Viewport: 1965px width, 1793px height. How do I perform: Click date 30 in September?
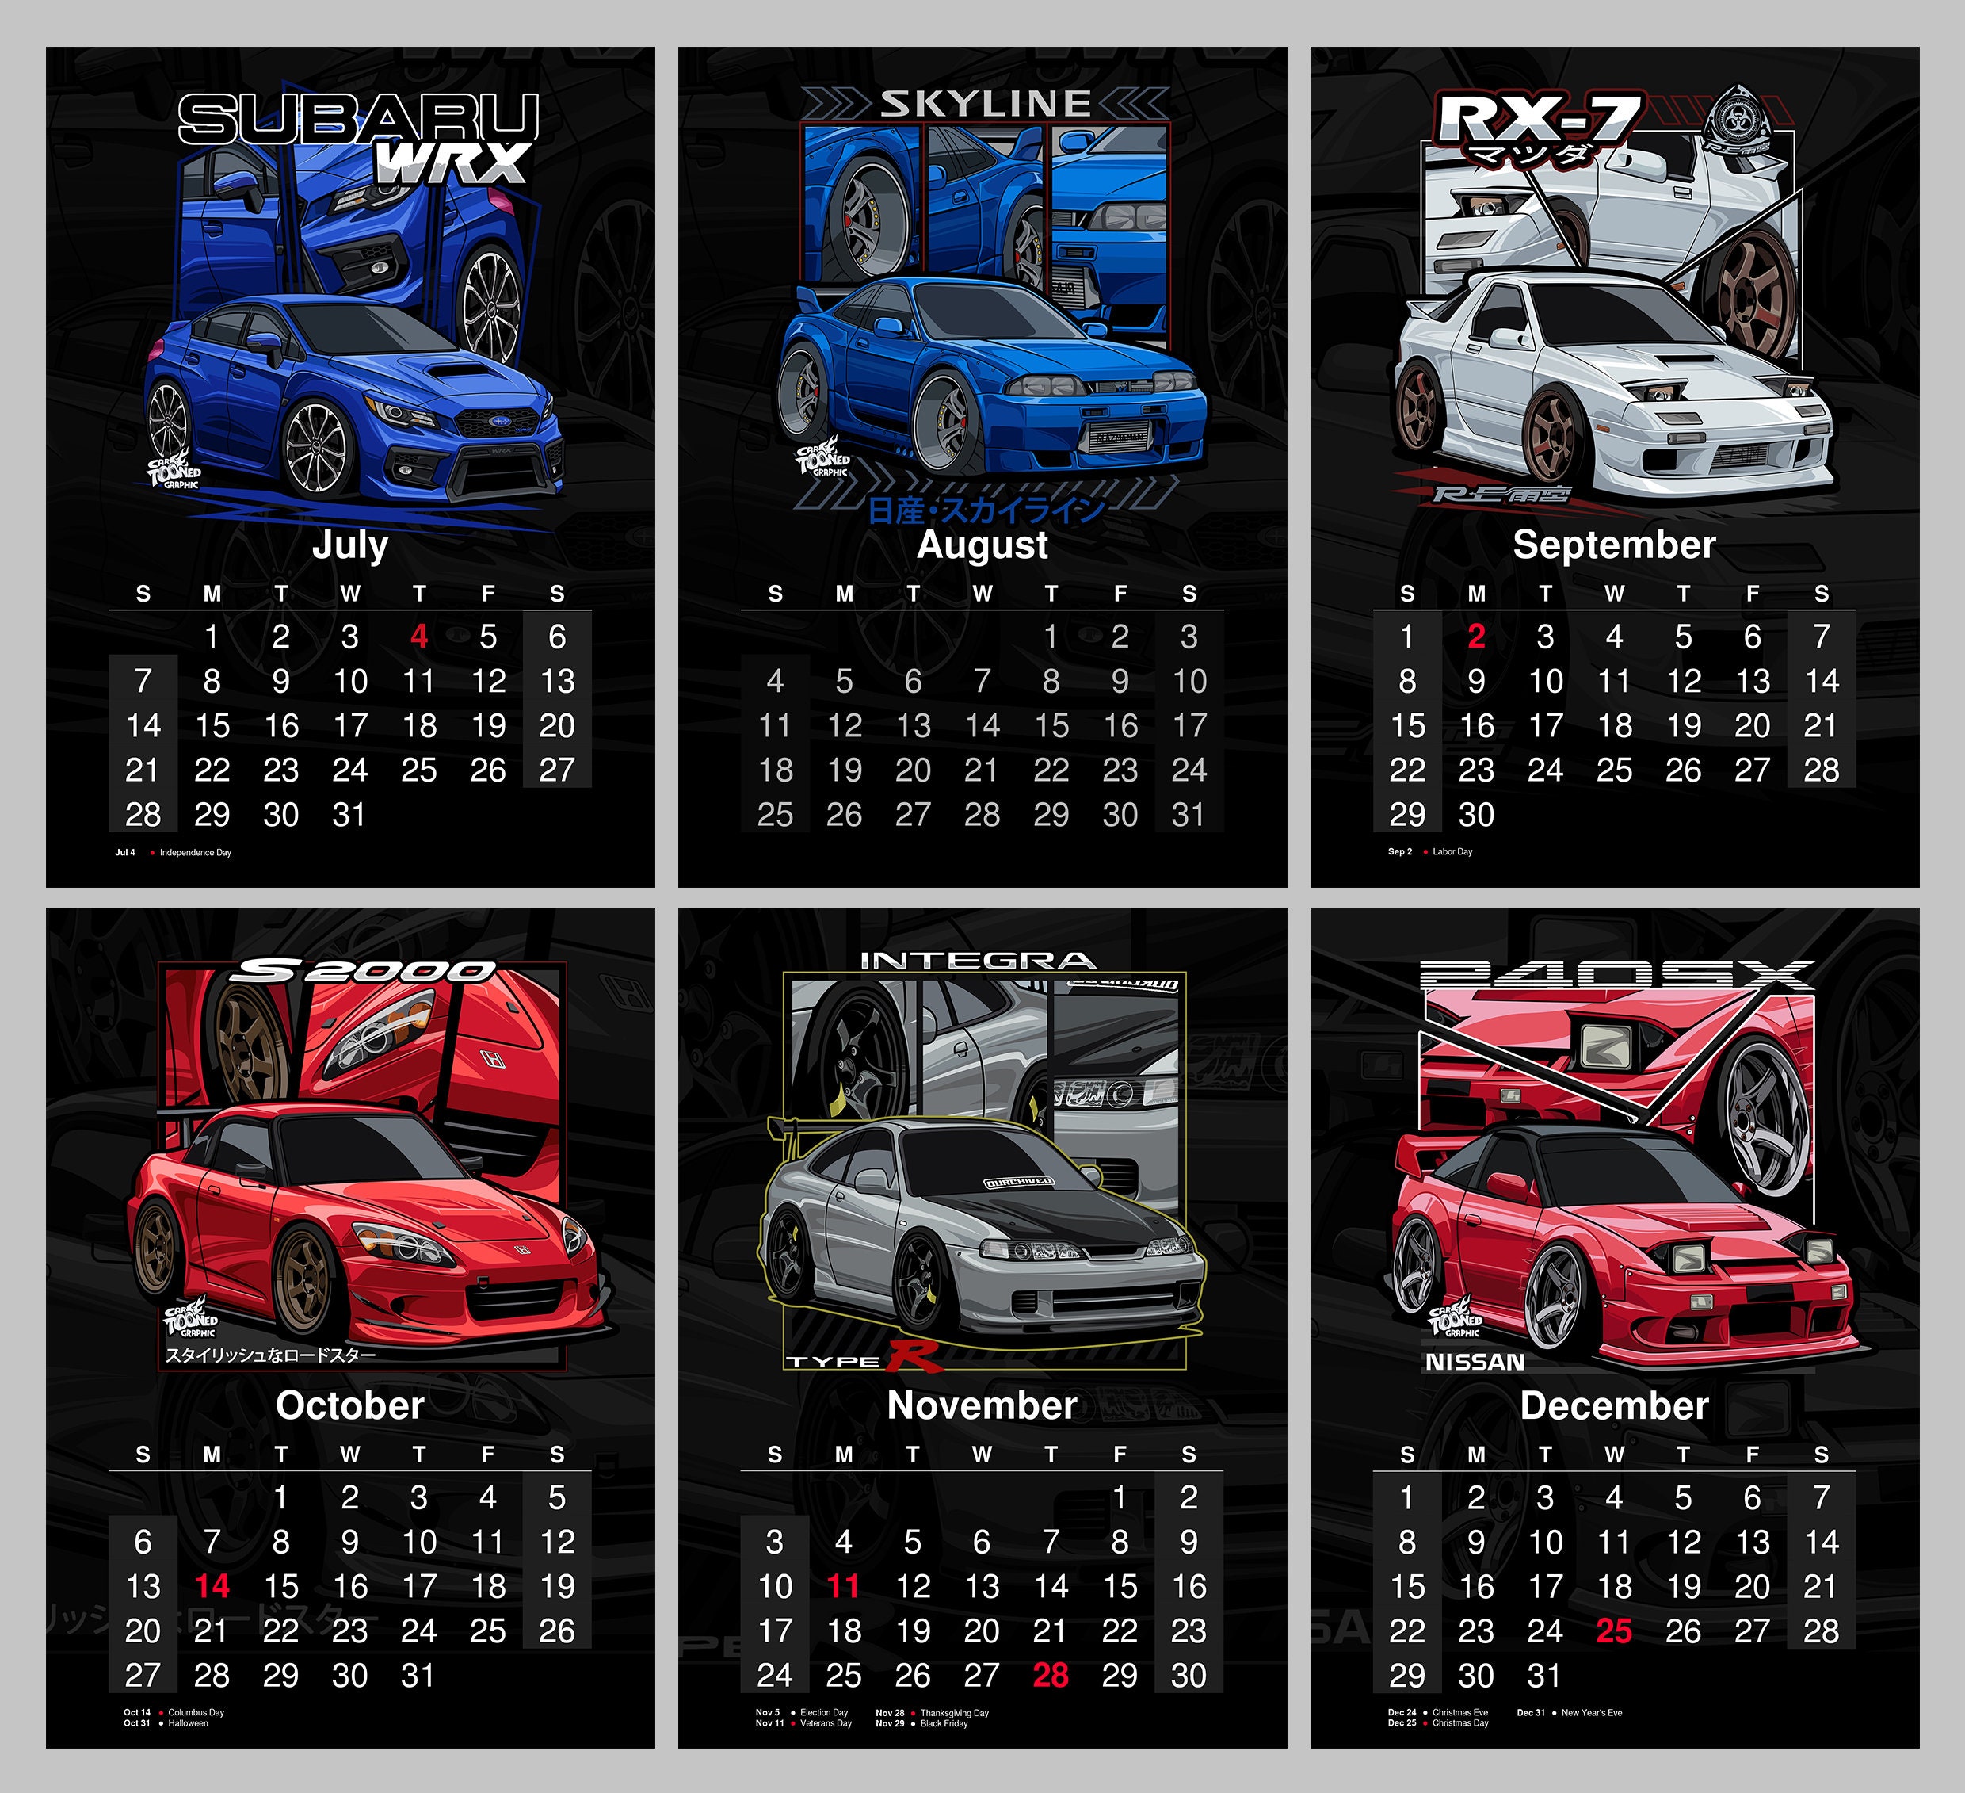tap(1477, 814)
